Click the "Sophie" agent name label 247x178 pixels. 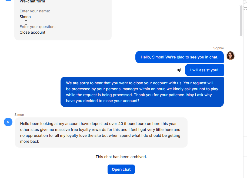tap(218, 48)
